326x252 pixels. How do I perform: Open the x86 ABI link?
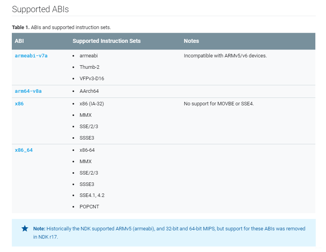tap(19, 104)
